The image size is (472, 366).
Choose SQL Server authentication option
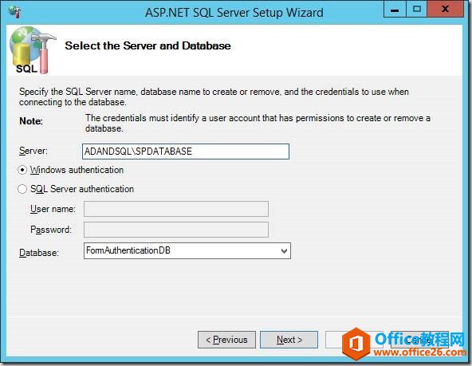[22, 189]
